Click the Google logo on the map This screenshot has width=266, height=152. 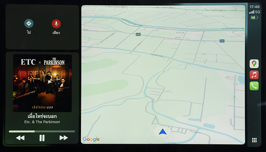tap(91, 139)
